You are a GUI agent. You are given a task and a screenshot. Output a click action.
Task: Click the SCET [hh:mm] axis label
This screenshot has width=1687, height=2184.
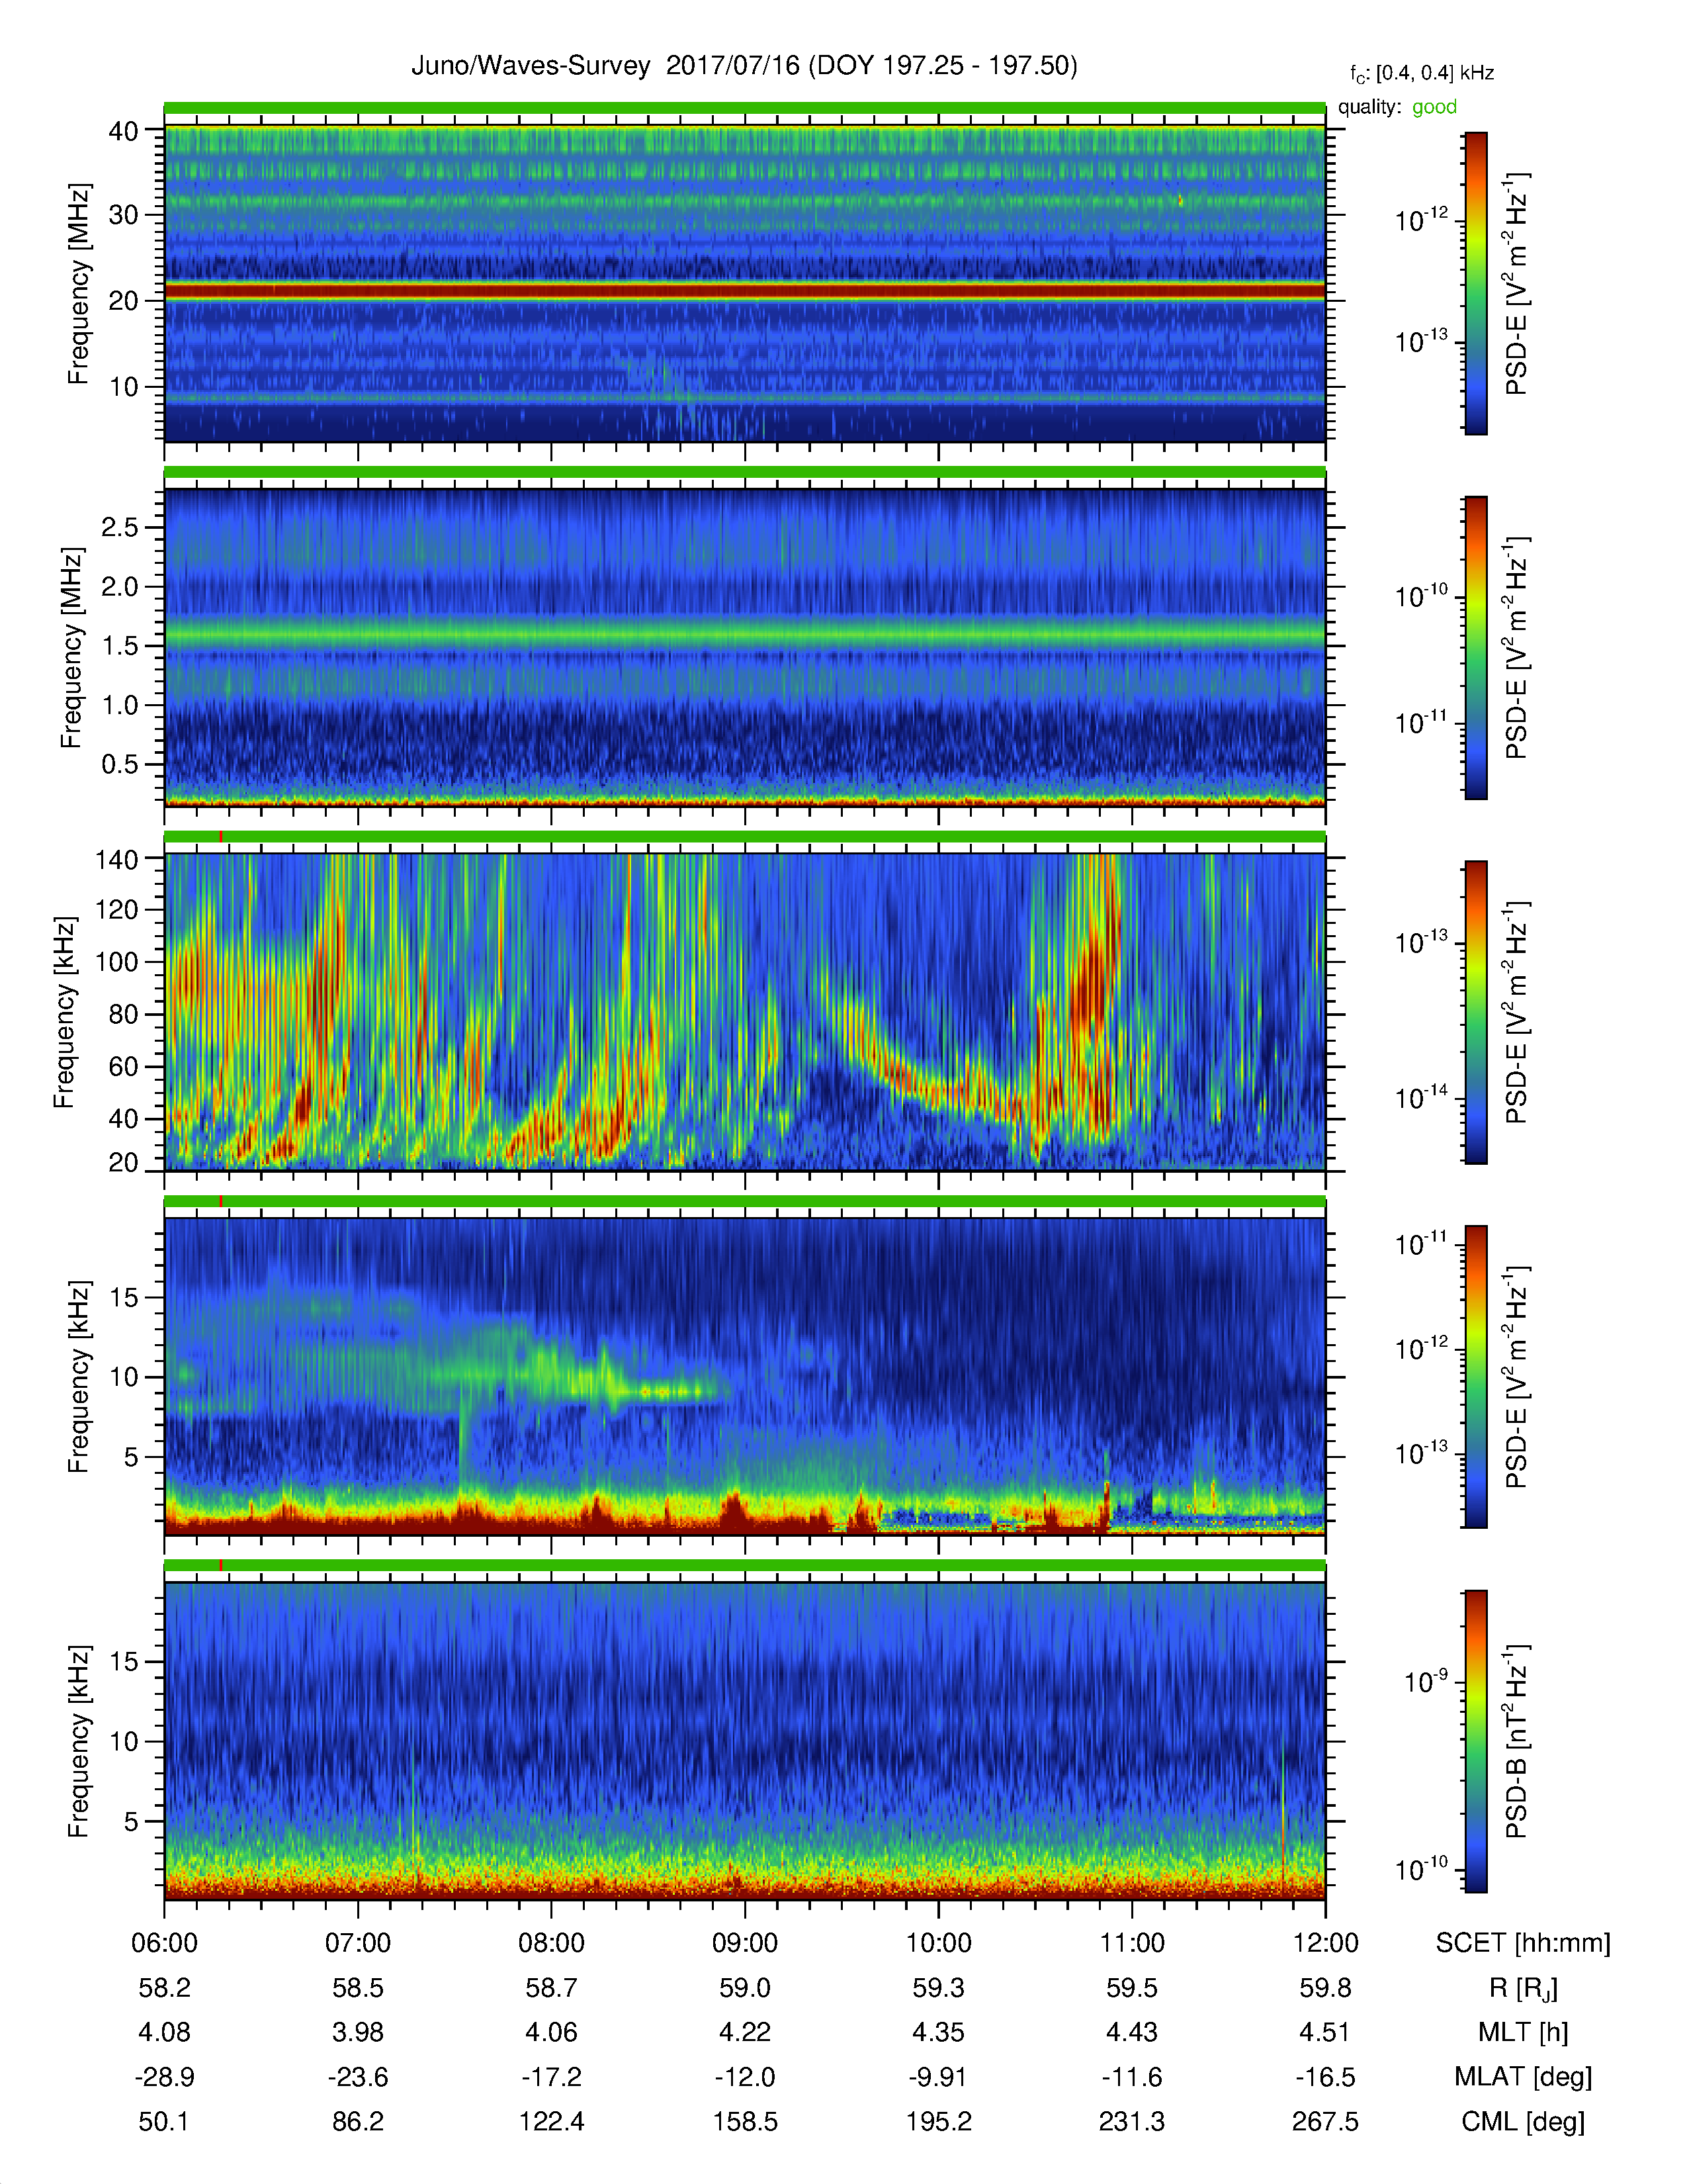pyautogui.click(x=1523, y=1943)
